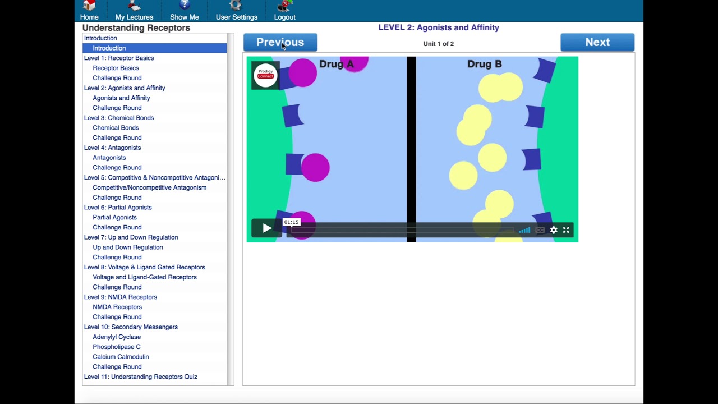Select the Chemical Bonds lesson

click(116, 128)
